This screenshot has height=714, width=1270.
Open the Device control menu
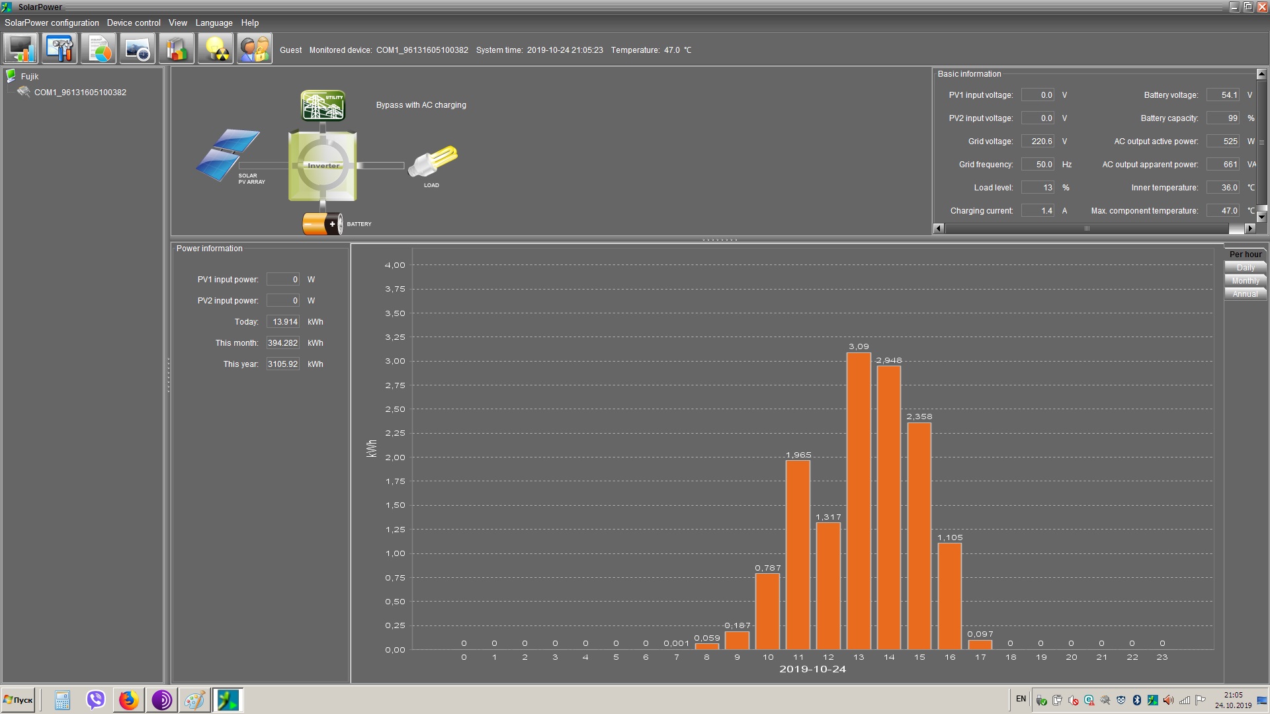coord(134,22)
